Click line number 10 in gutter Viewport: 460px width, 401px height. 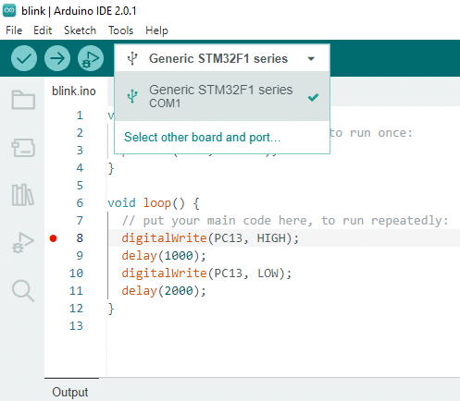coord(76,273)
